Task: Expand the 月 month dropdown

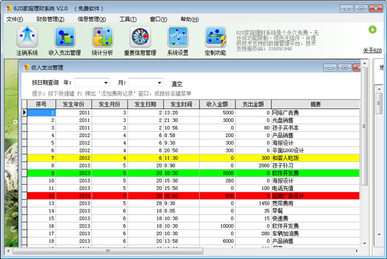Action: tap(160, 83)
